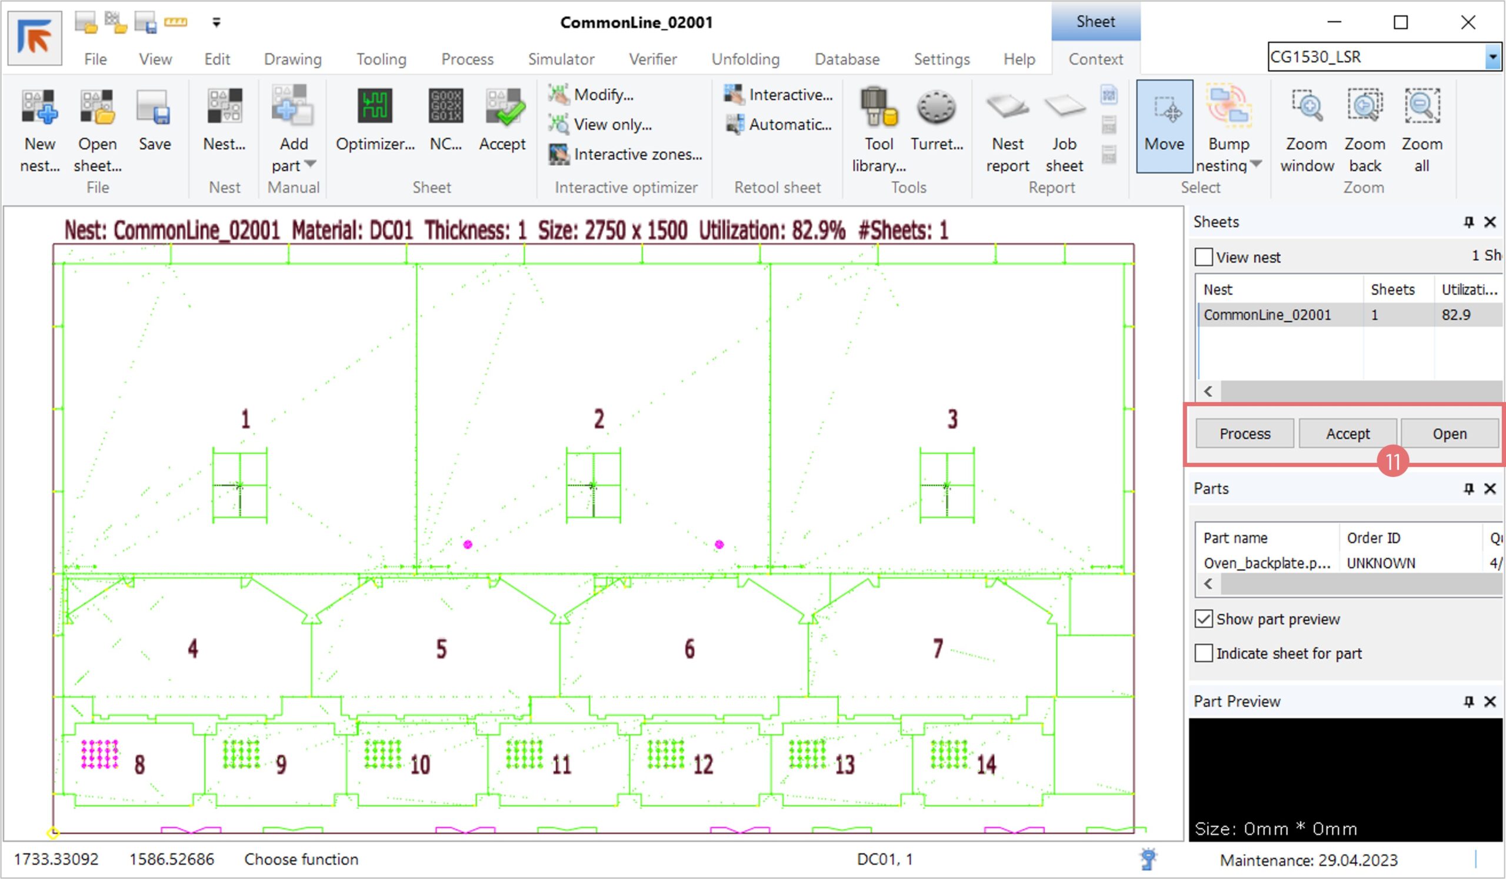Screen dimensions: 1506x879
Task: Switch to the Context tab
Action: 1095,59
